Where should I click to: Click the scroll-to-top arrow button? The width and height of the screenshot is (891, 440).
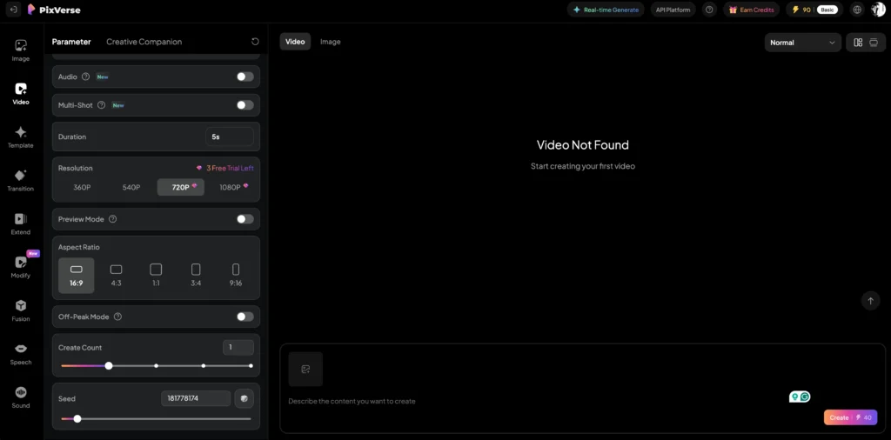870,300
